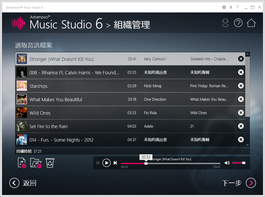265x197 pixels.
Task: Select '014 - Fun. - Some Nights - 2012'
Action: click(62, 140)
